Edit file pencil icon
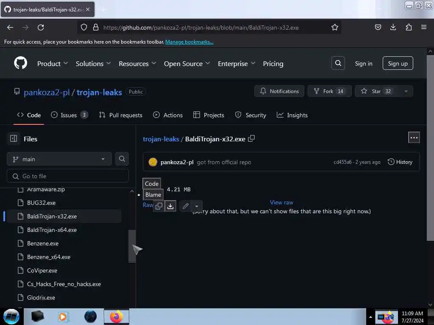 pyautogui.click(x=186, y=206)
